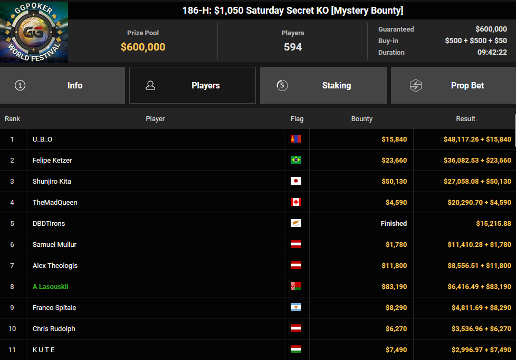Click the Players person icon
The width and height of the screenshot is (516, 360).
[150, 85]
